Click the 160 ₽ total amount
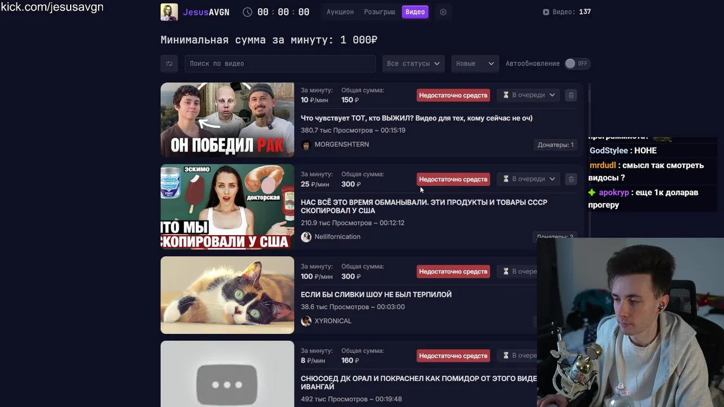724x407 pixels. [x=351, y=361]
